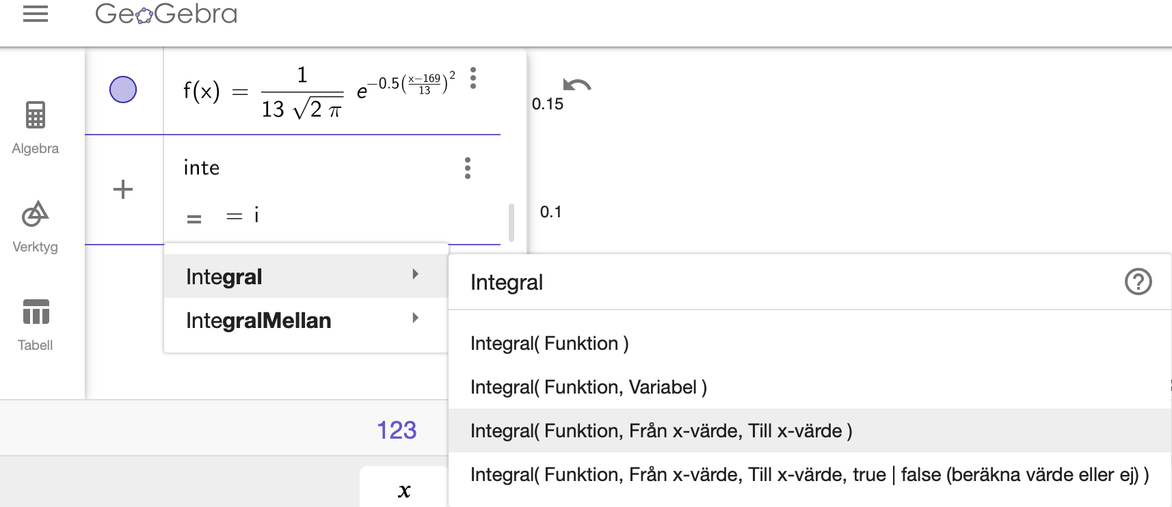Click the inte input field
This screenshot has height=507, width=1172.
click(x=308, y=168)
